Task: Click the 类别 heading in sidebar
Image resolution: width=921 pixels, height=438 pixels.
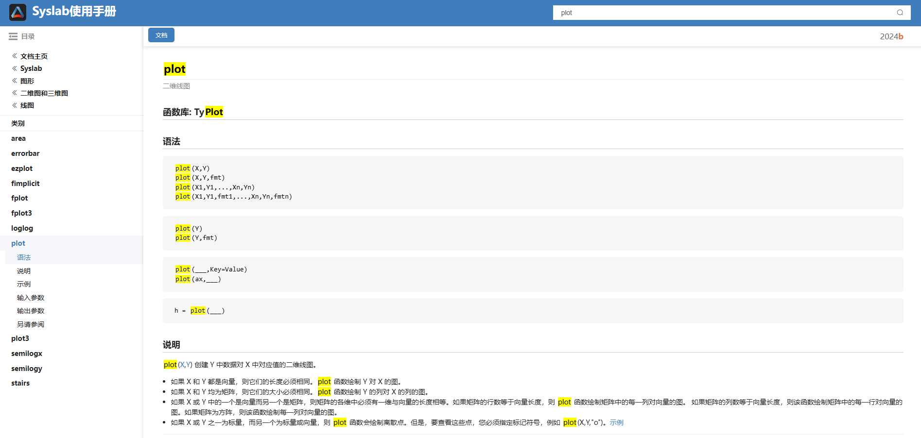Action: click(18, 123)
